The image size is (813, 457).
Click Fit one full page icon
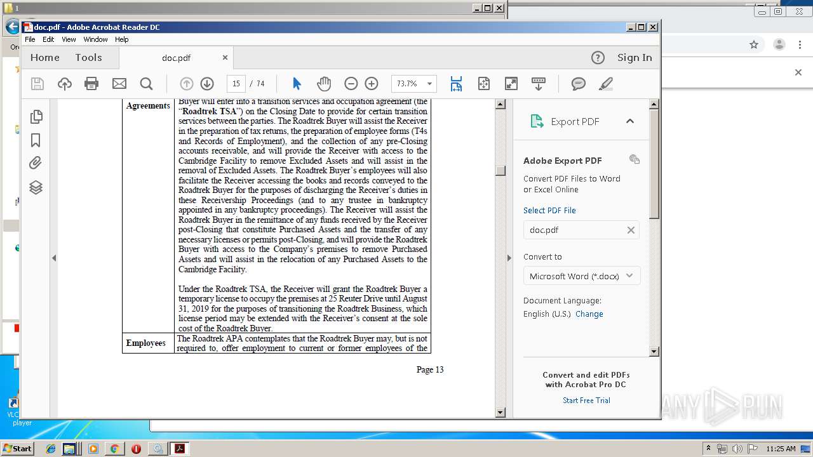pyautogui.click(x=484, y=84)
